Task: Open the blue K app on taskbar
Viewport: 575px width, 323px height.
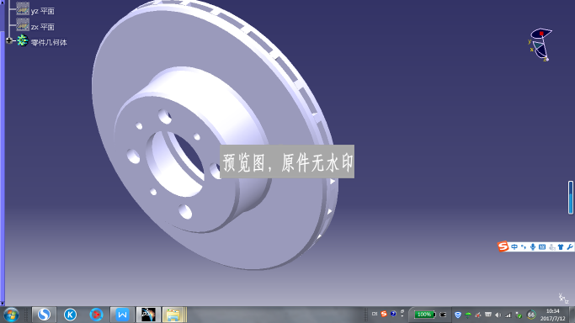Action: [70, 315]
